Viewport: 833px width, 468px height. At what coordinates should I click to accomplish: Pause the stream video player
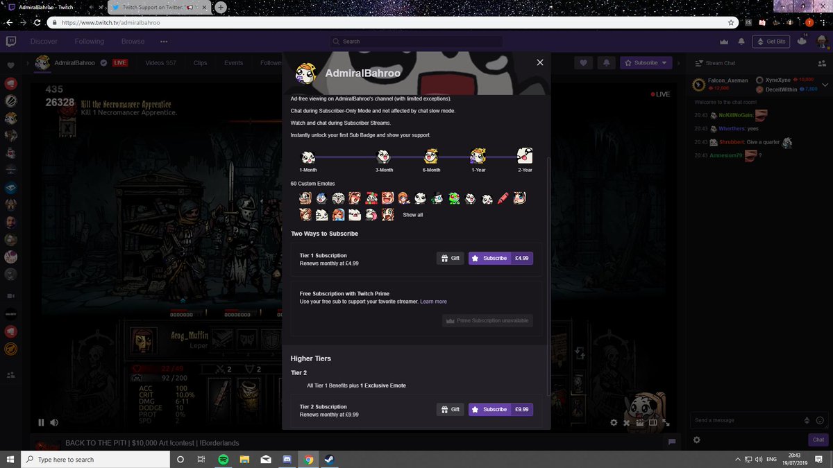pos(41,422)
